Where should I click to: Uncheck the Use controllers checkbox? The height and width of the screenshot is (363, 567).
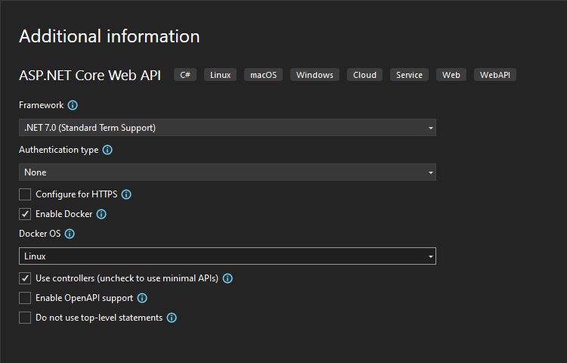pos(26,278)
